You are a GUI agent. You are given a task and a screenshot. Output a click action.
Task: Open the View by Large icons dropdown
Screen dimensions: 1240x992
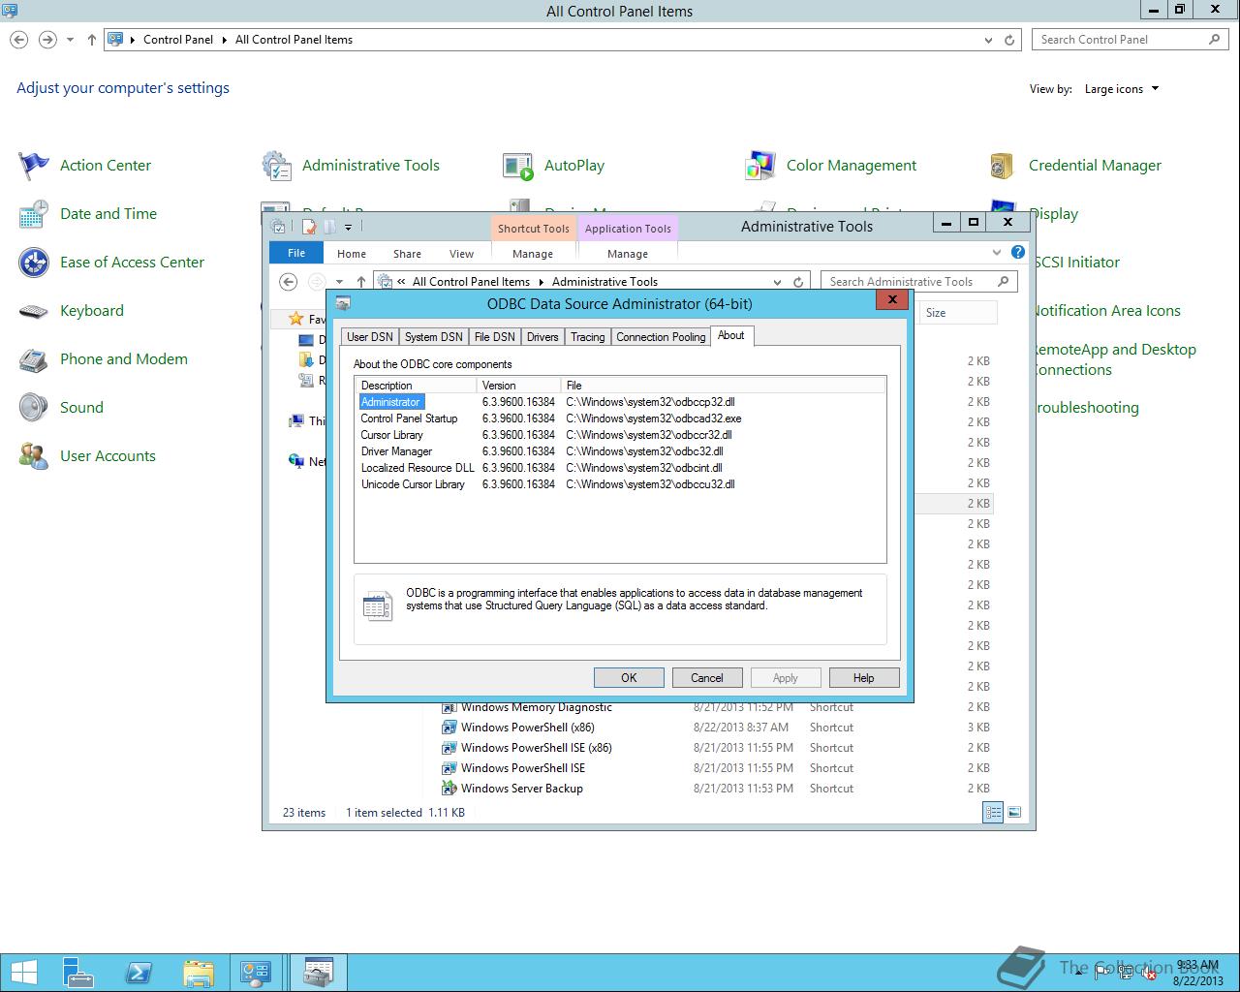point(1122,89)
